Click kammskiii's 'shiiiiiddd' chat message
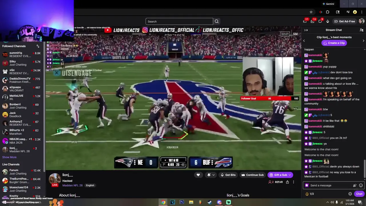The width and height of the screenshot is (366, 206). (x=329, y=126)
